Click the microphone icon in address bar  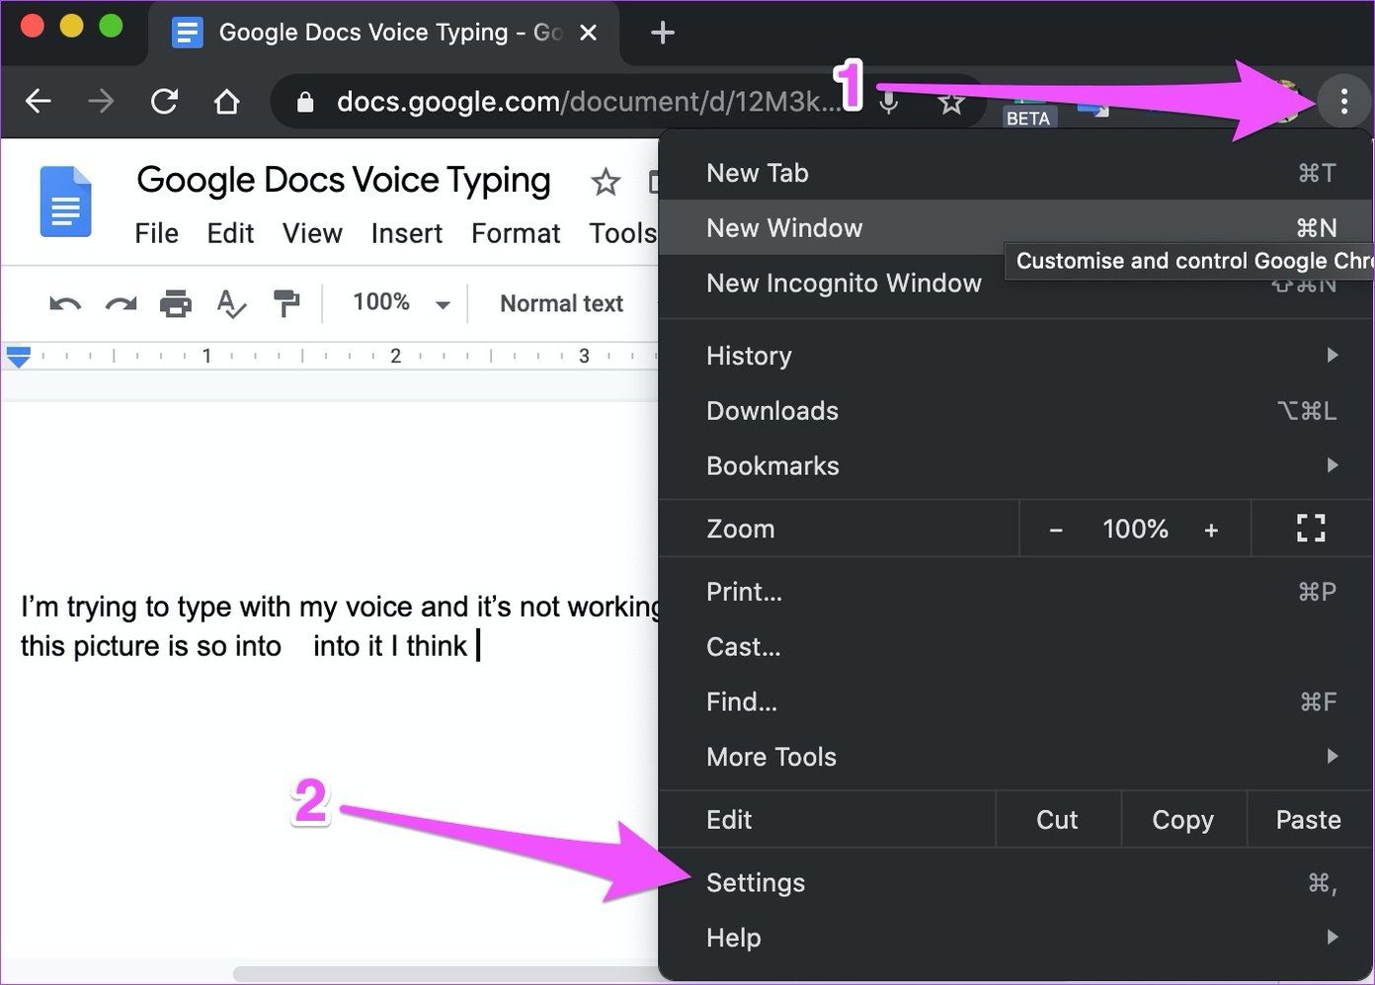[889, 103]
